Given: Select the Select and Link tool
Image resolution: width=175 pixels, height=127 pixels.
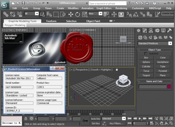Looking at the screenshot, I should pyautogui.click(x=6, y=14).
